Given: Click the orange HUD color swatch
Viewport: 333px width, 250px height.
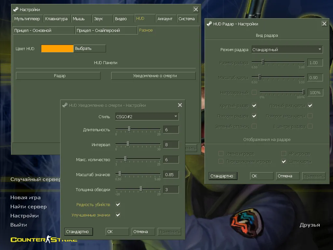Looking at the screenshot, I should [x=57, y=49].
